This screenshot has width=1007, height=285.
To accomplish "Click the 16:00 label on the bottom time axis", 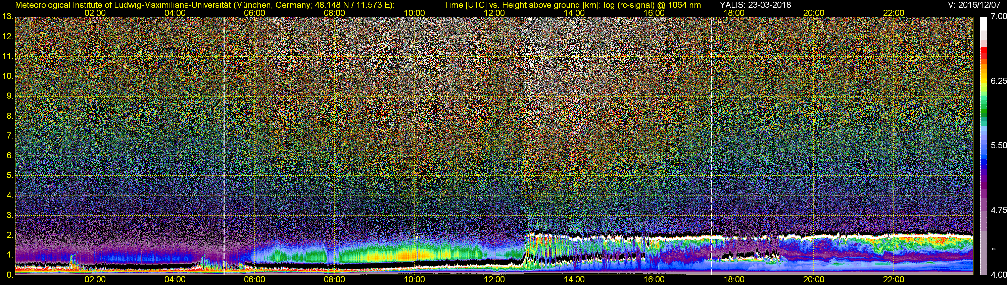I will pos(654,280).
